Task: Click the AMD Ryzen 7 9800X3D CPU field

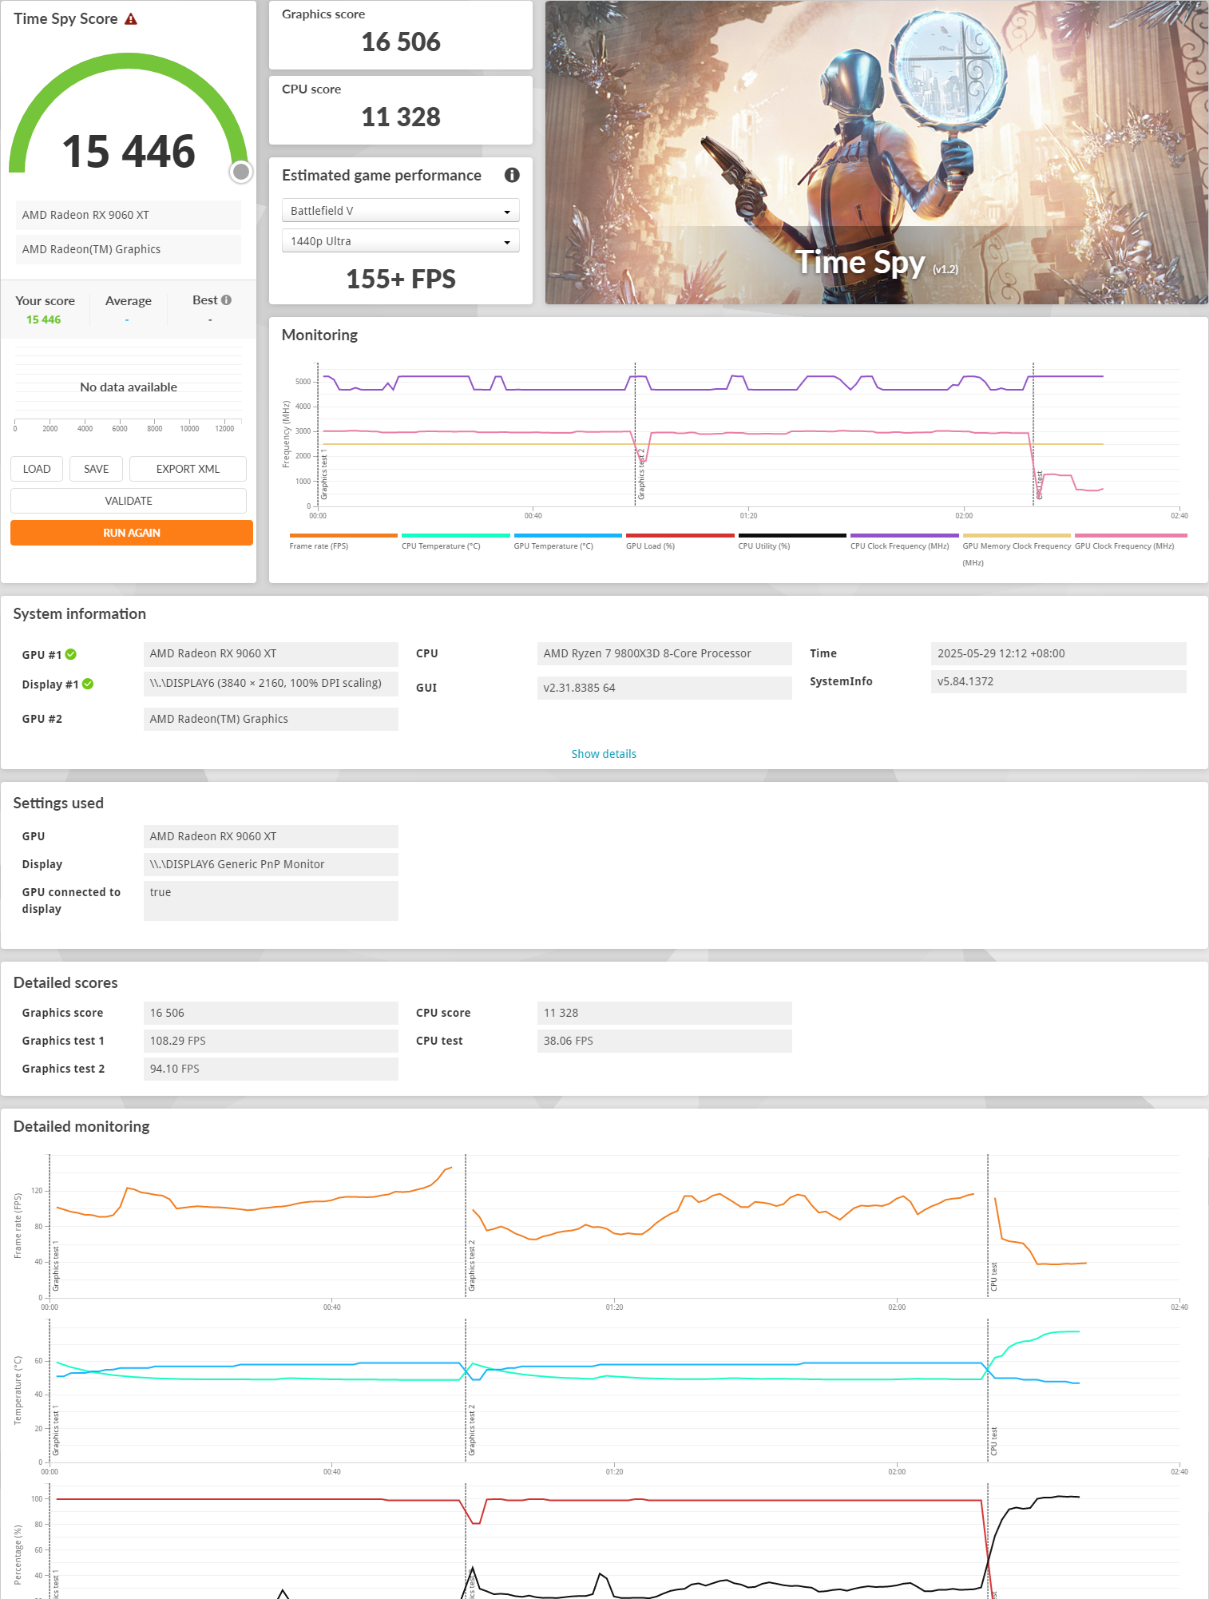Action: 664,653
